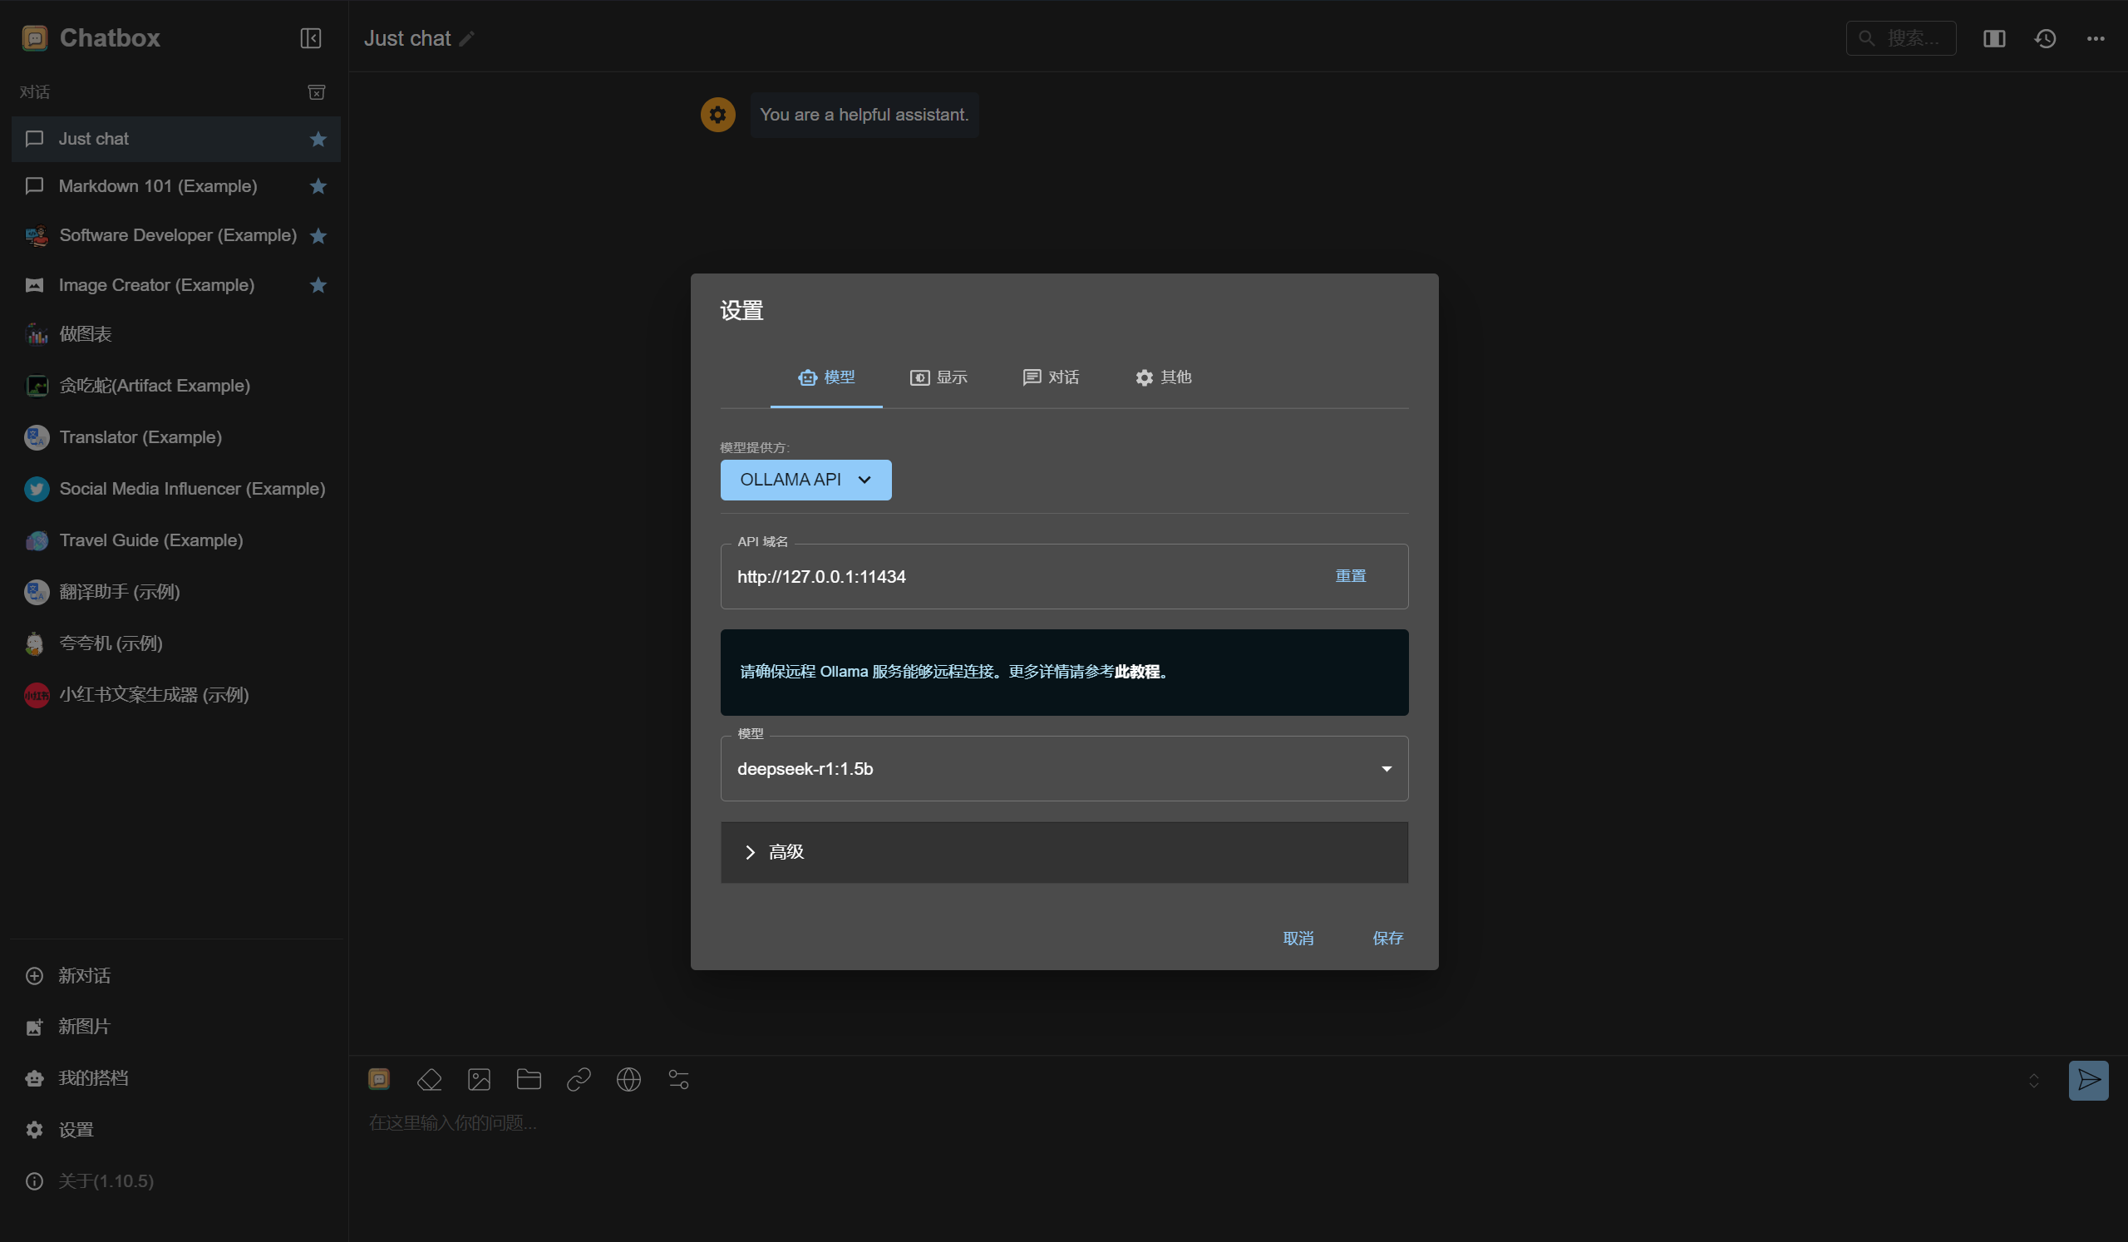Image resolution: width=2128 pixels, height=1242 pixels.
Task: Open 设置 in the sidebar
Action: [x=175, y=1131]
